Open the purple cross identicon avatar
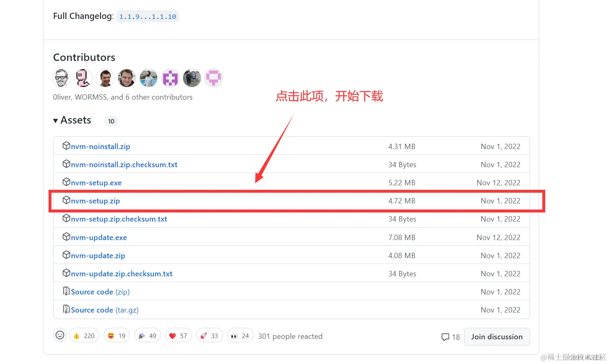This screenshot has width=609, height=364. click(170, 78)
